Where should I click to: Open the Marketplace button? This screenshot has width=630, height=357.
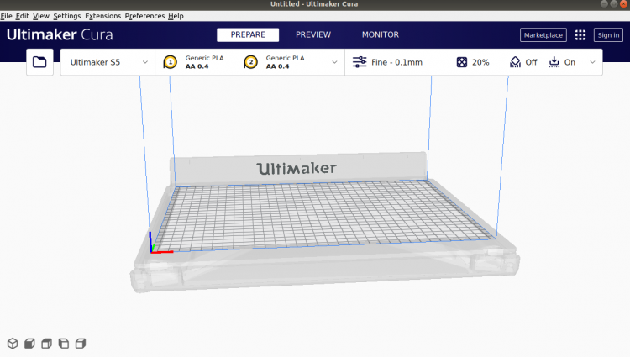[543, 35]
